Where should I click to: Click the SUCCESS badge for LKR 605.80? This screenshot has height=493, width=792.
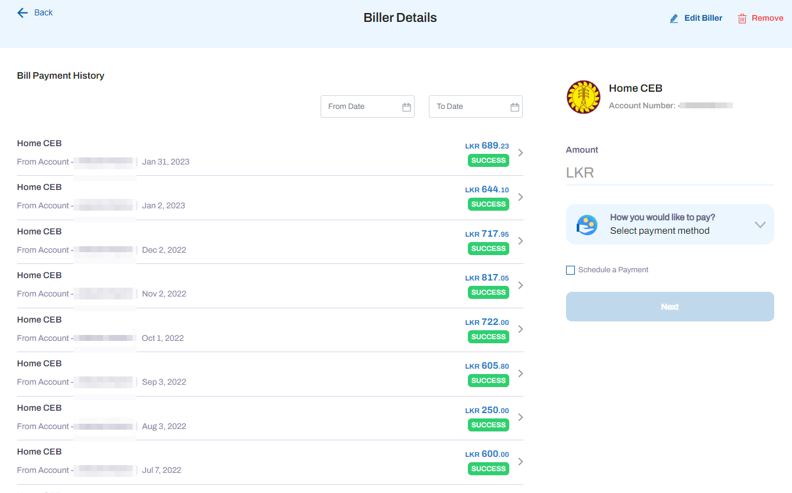pyautogui.click(x=489, y=381)
